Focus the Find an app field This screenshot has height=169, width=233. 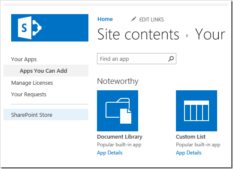point(136,59)
